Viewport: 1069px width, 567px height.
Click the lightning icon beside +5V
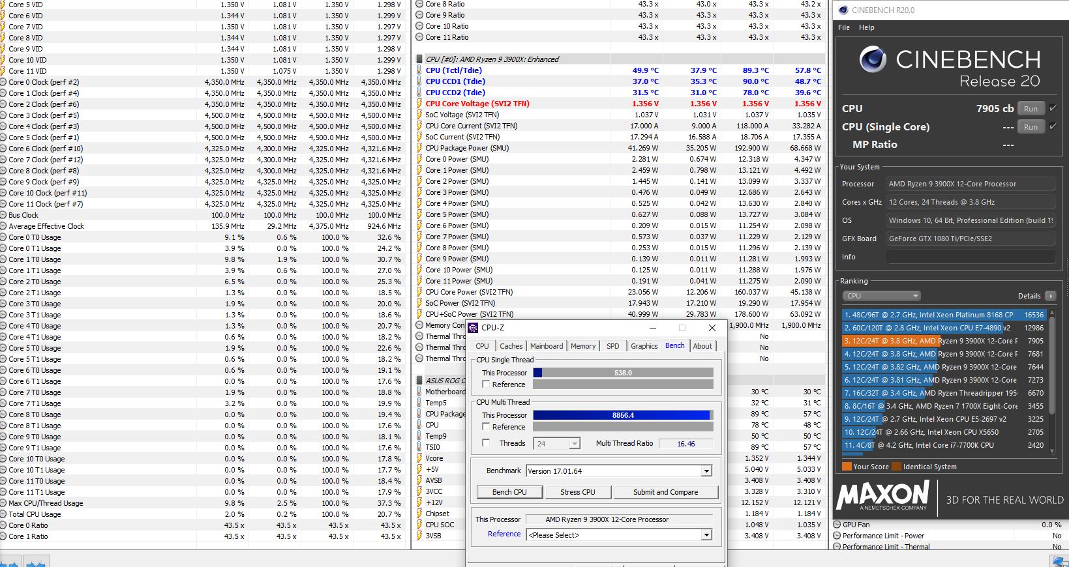pyautogui.click(x=419, y=469)
